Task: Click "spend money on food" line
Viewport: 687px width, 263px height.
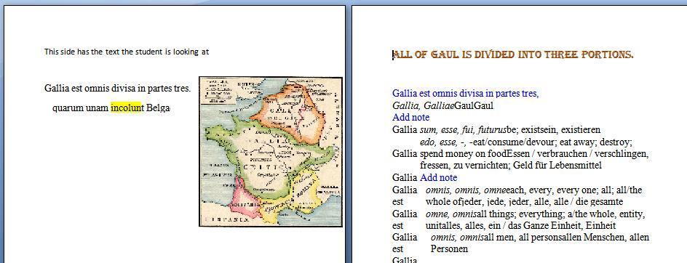Action: coord(534,153)
